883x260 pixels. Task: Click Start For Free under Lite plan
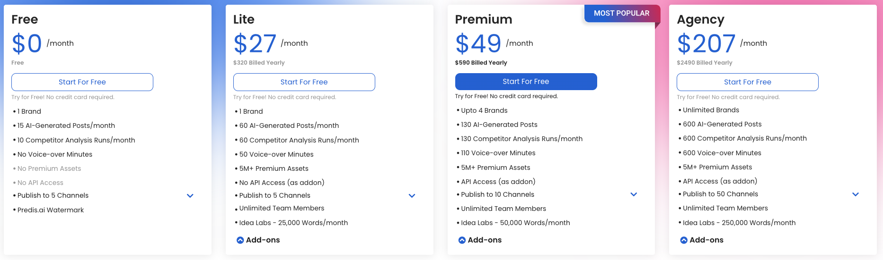pos(304,82)
